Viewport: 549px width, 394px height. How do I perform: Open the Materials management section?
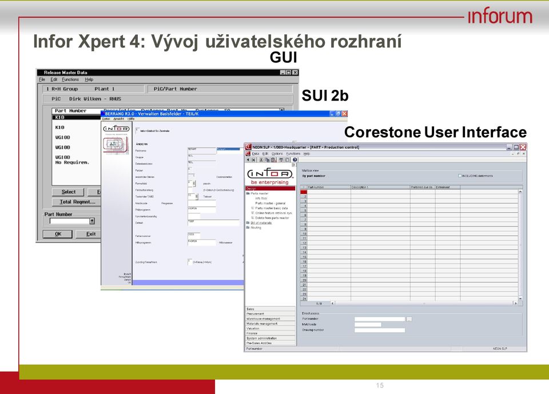click(270, 324)
